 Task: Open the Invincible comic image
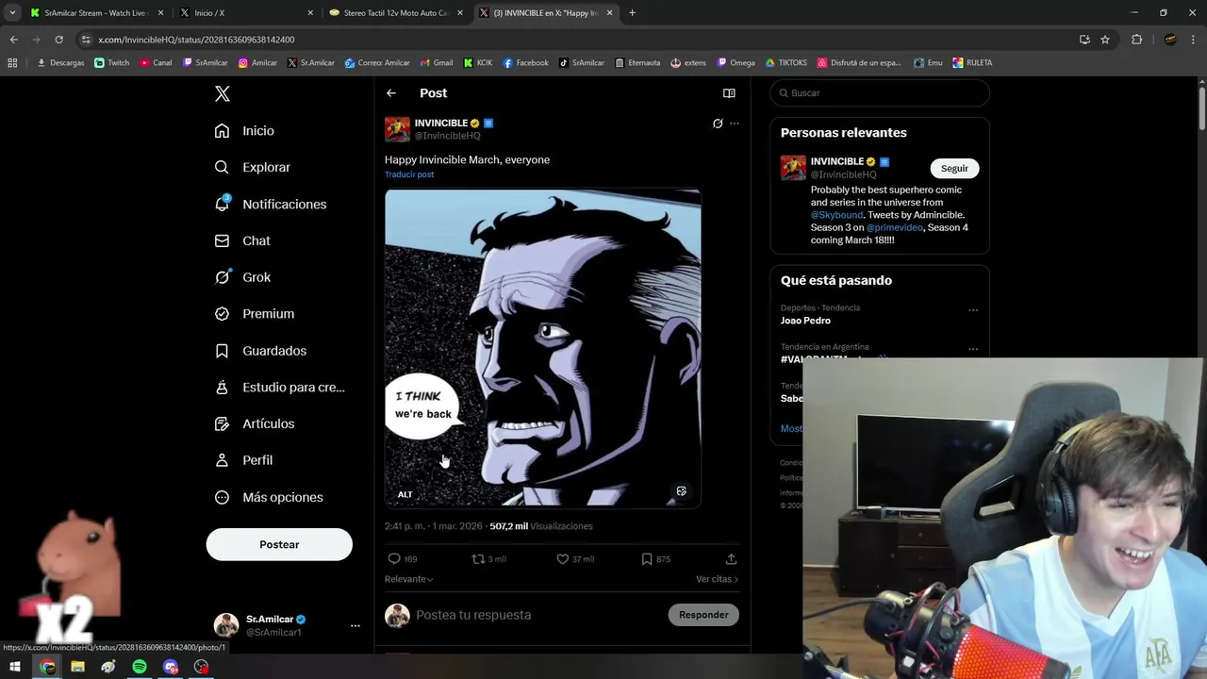tap(543, 349)
